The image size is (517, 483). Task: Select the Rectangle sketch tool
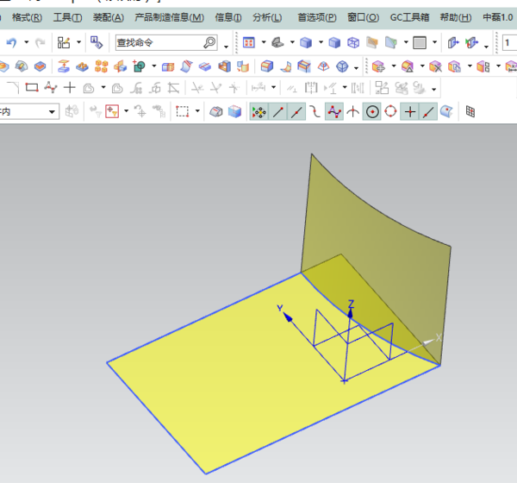[x=31, y=87]
